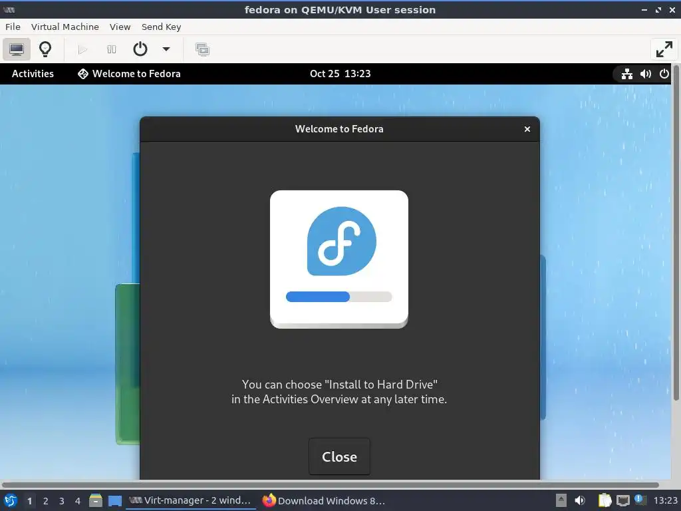Click the vertical scrollbar of VM viewer

click(676, 232)
